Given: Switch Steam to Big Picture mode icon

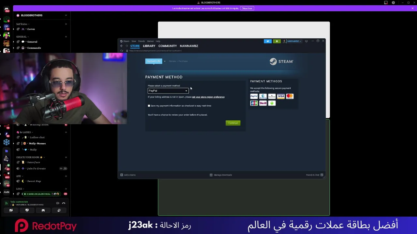Looking at the screenshot, I should [x=306, y=41].
